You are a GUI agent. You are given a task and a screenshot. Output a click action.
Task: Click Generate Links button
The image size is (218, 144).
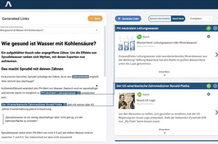point(128,19)
